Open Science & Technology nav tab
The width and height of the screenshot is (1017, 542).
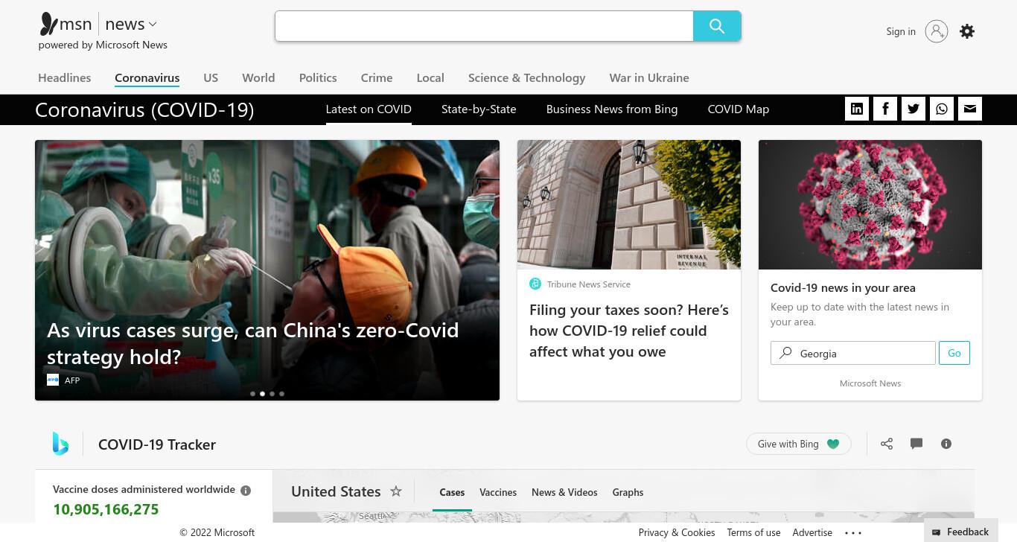(526, 77)
